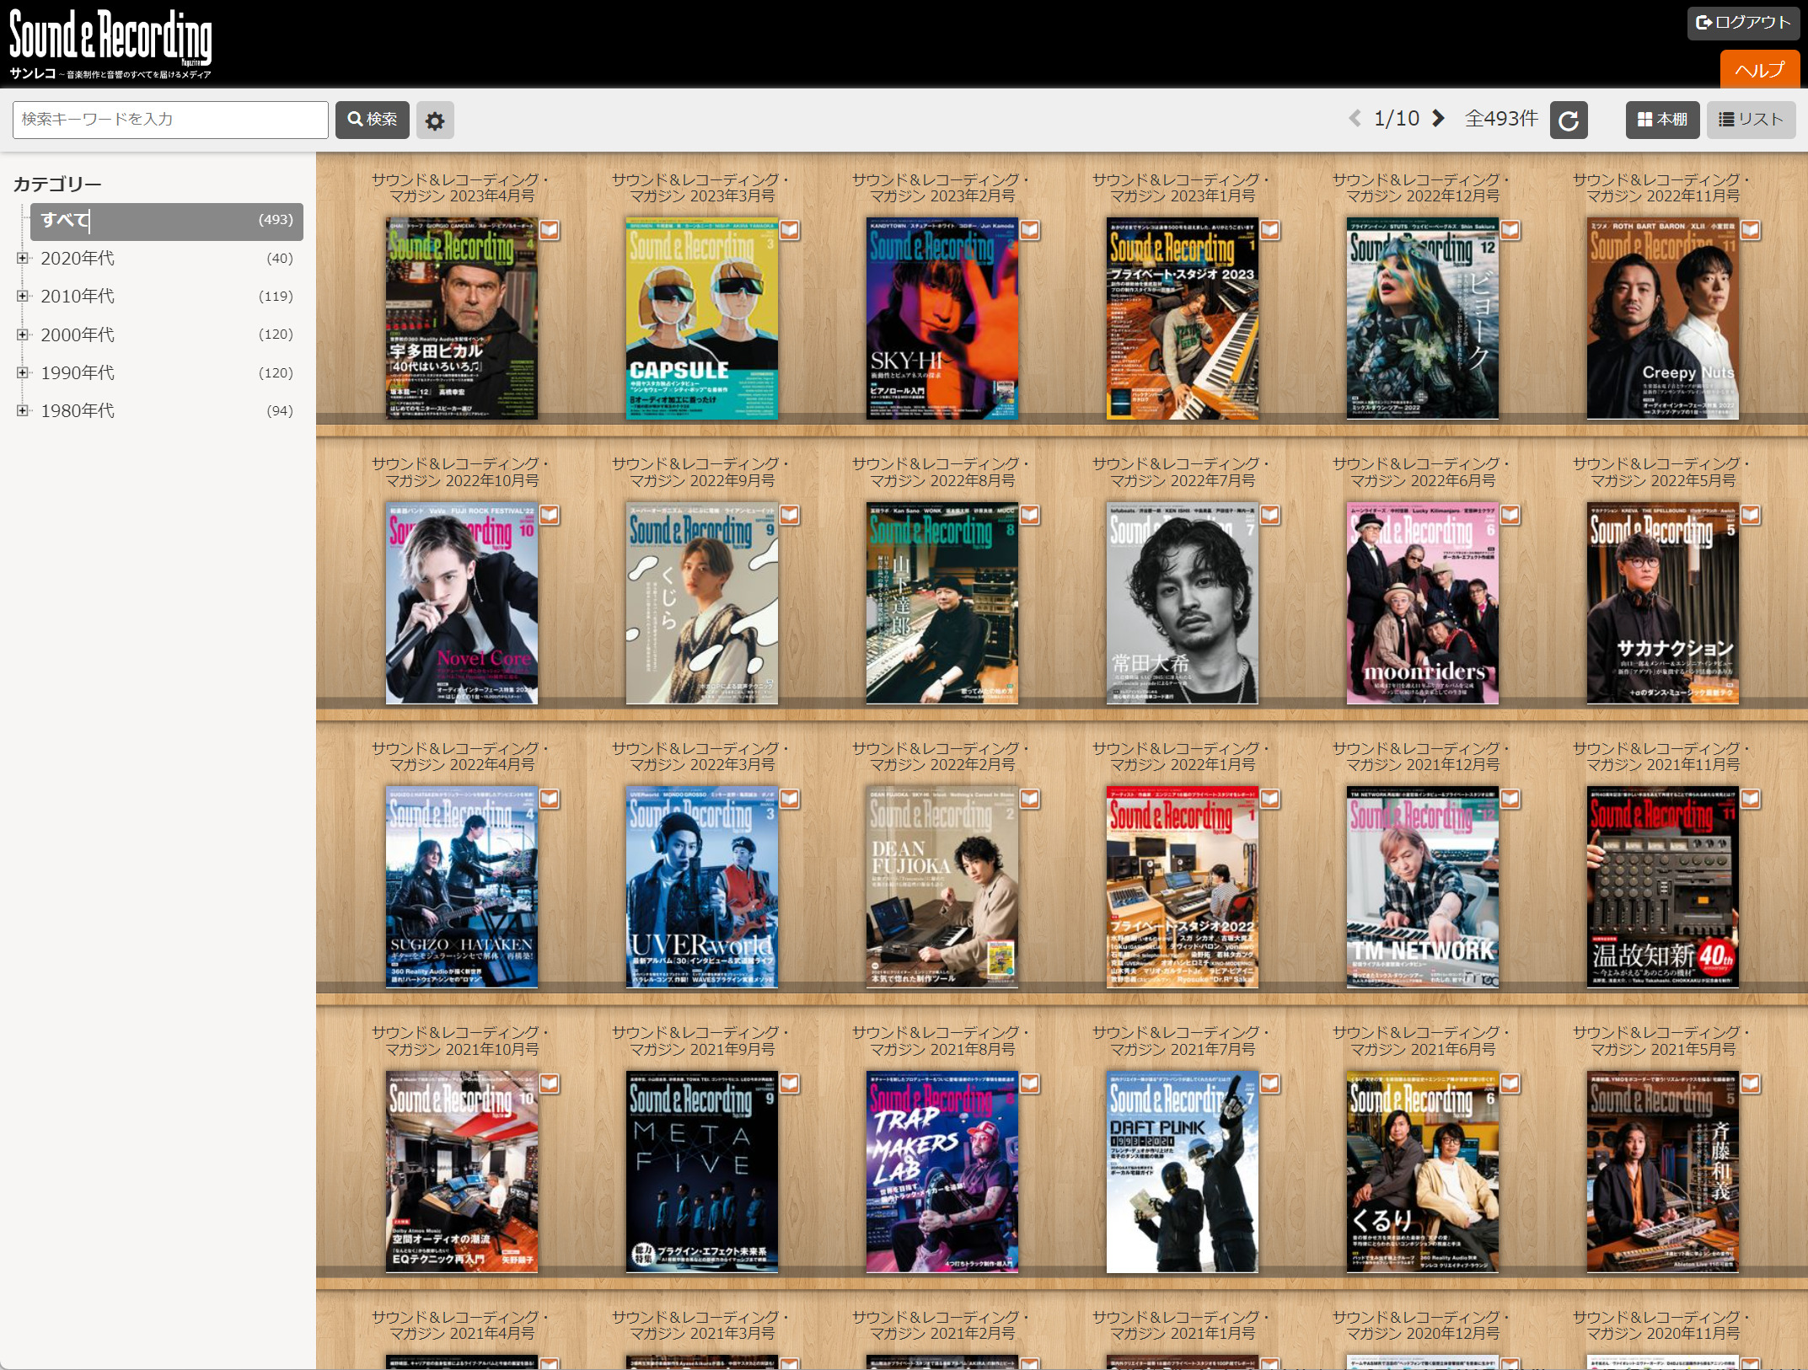Click the book icon on the 2022年10月号 issue
1808x1370 pixels.
click(550, 515)
